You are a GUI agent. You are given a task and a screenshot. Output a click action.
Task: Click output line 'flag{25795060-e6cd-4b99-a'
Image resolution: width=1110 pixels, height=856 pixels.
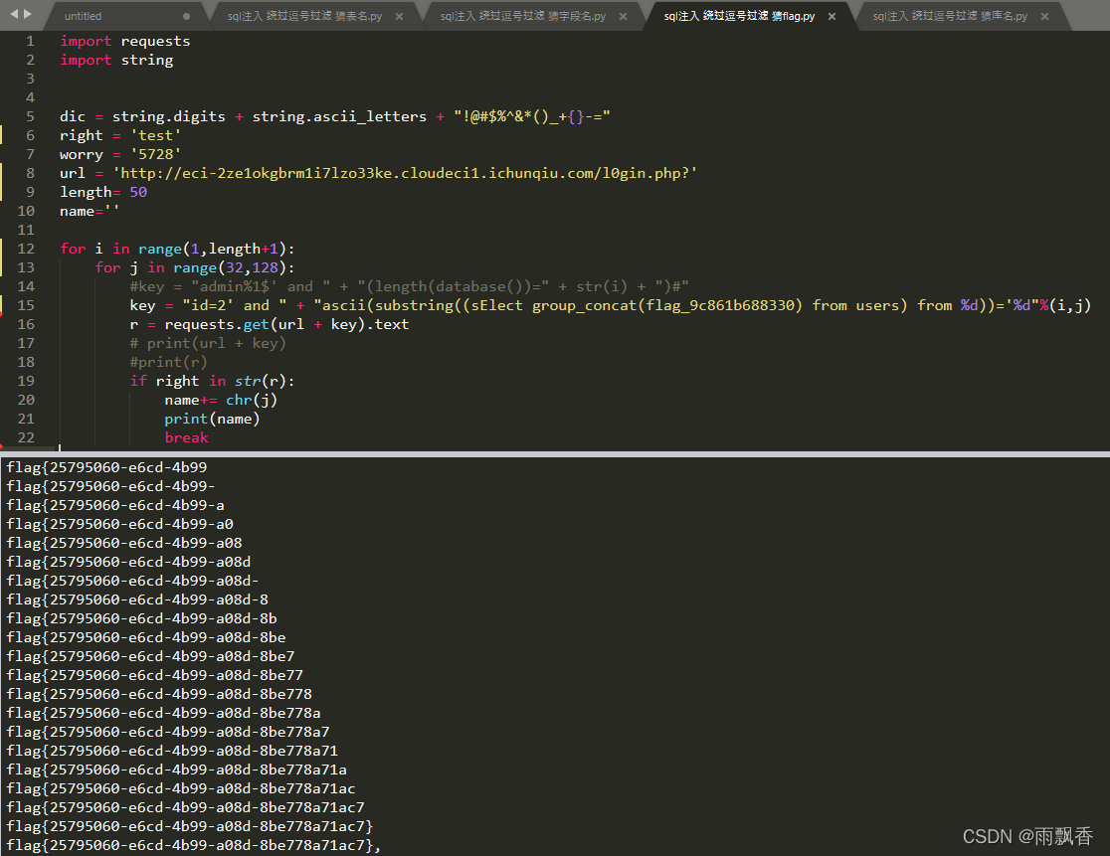(115, 506)
